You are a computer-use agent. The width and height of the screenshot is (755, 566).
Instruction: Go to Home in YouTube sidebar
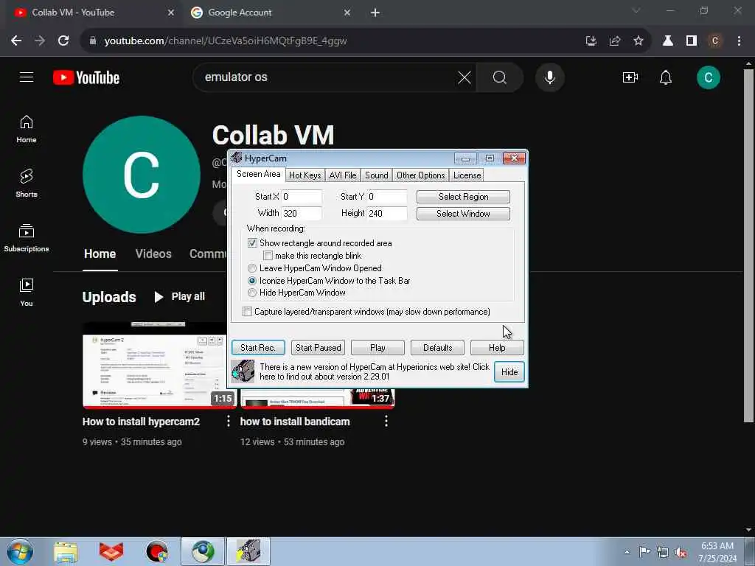tap(27, 129)
